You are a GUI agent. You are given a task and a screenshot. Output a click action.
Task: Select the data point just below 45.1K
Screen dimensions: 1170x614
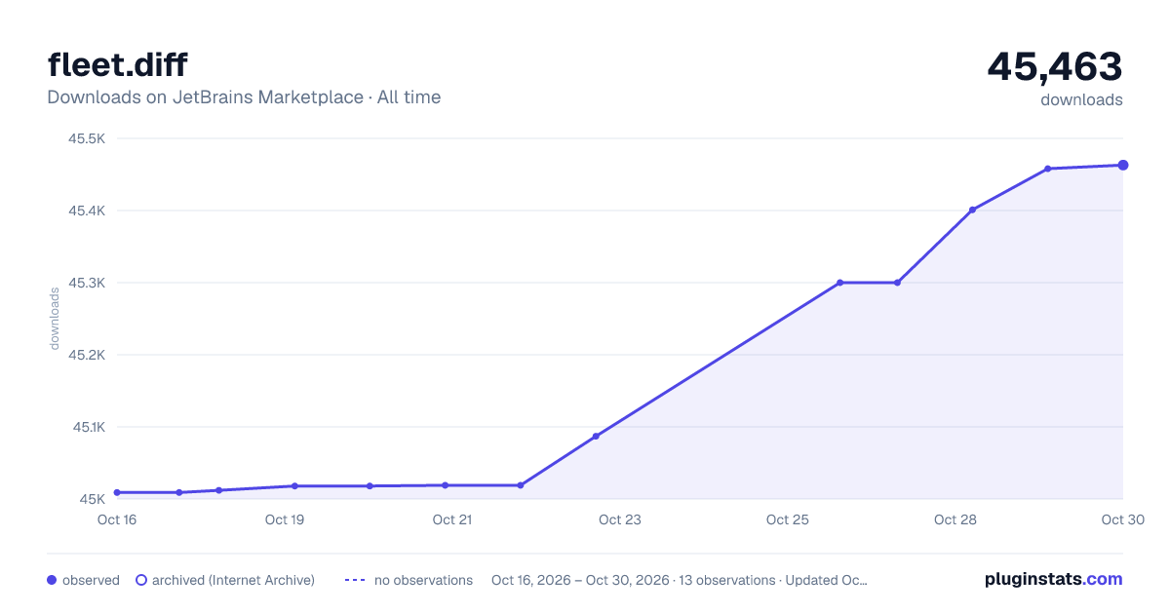(x=596, y=436)
